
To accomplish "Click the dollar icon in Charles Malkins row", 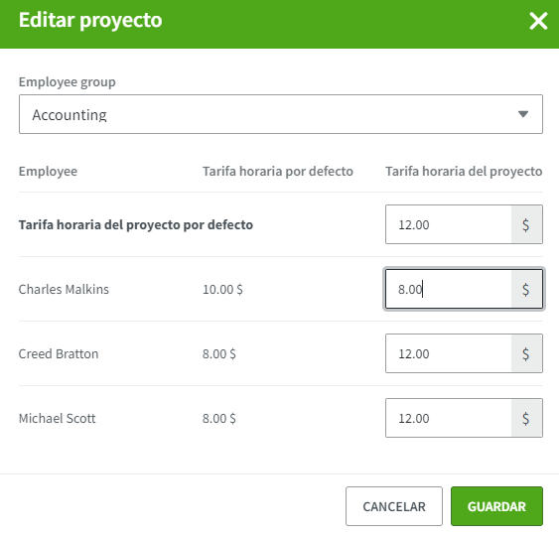I will click(526, 290).
